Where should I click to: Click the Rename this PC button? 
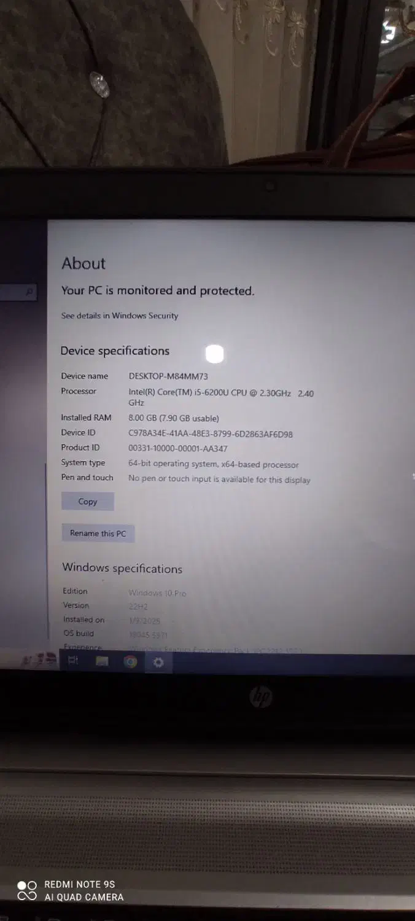click(x=98, y=533)
